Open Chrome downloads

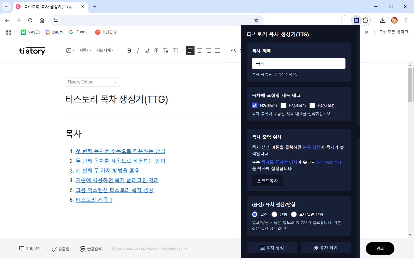[383, 20]
